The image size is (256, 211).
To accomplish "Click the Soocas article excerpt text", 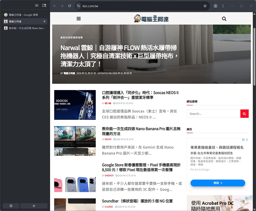I will pos(140,114).
